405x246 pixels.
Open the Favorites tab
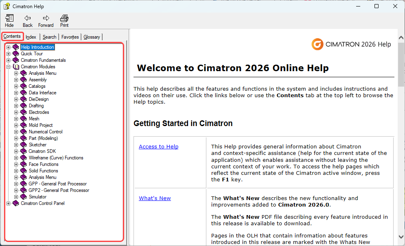(70, 37)
